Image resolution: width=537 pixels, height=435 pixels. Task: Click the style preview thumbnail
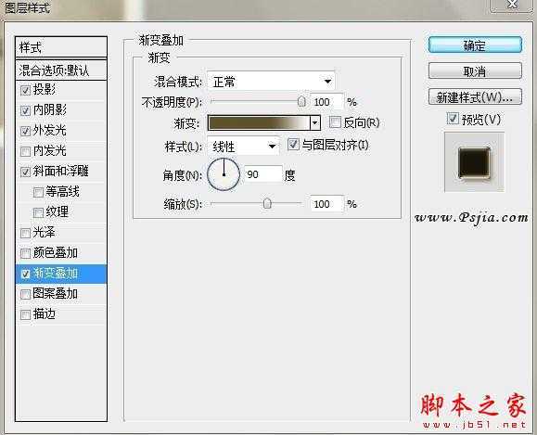[474, 162]
